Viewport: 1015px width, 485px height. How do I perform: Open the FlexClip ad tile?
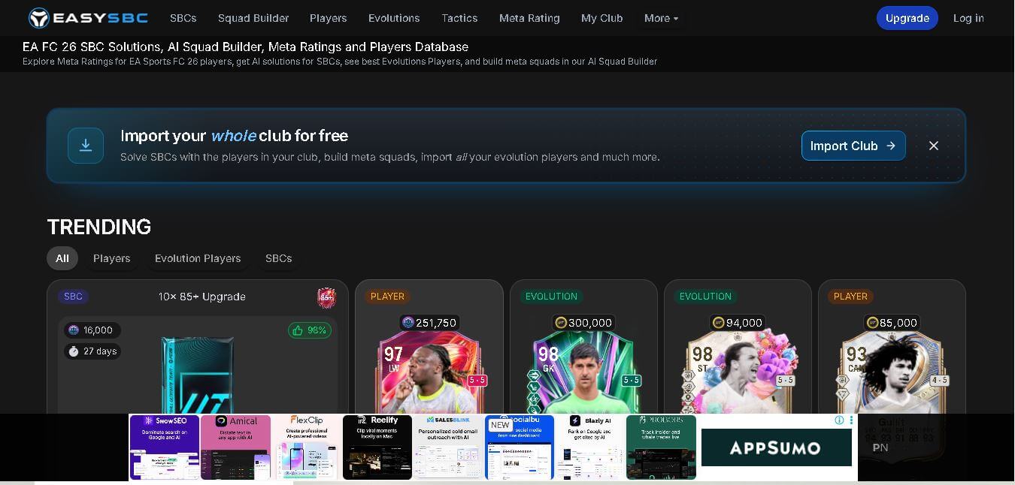point(307,447)
